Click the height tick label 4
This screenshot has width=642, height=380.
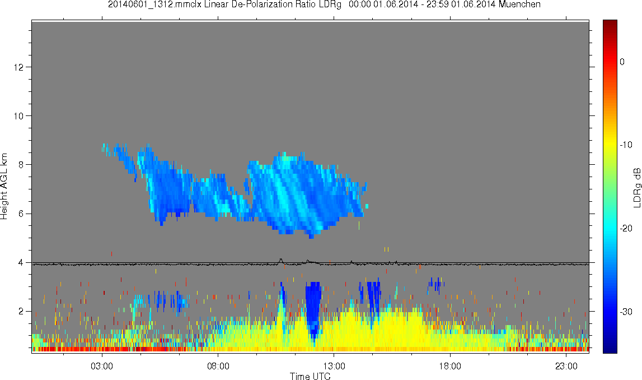click(x=21, y=262)
